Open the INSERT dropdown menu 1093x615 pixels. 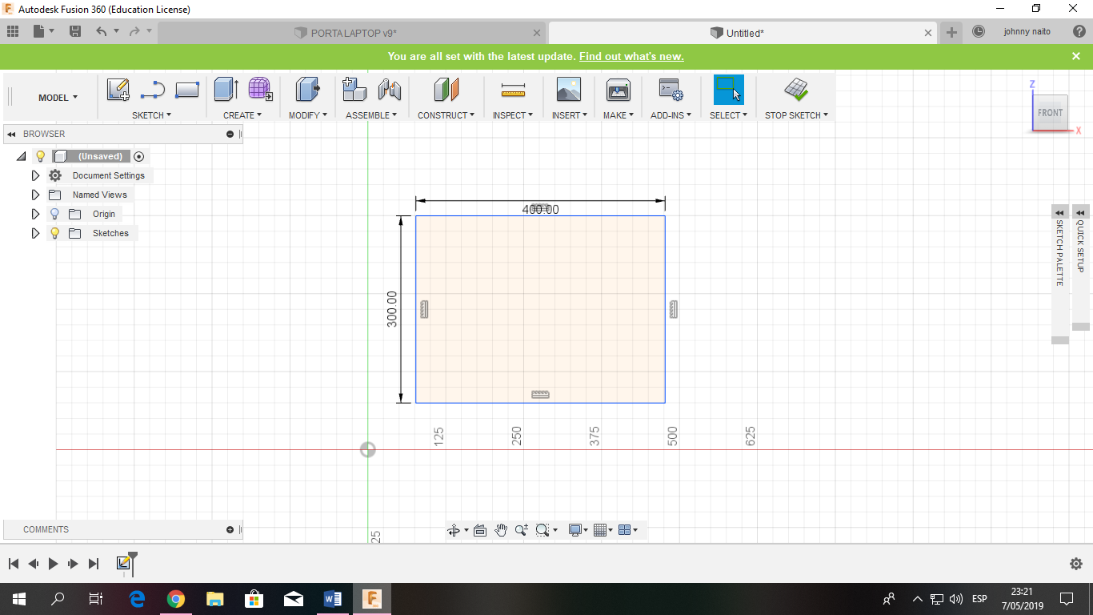[x=569, y=115]
